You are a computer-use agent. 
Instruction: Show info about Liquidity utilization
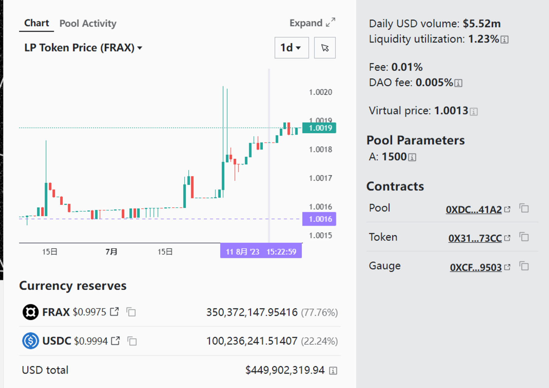coord(504,40)
